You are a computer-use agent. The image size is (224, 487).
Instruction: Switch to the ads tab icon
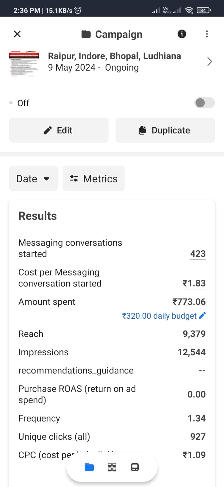pos(135,467)
